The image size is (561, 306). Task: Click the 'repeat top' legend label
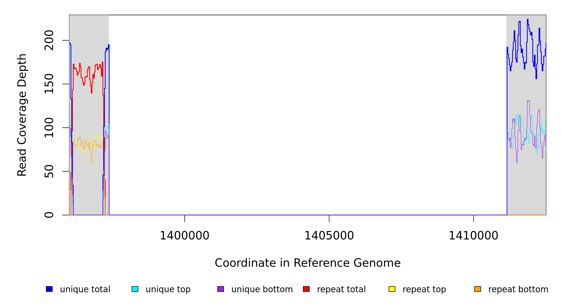tap(424, 289)
